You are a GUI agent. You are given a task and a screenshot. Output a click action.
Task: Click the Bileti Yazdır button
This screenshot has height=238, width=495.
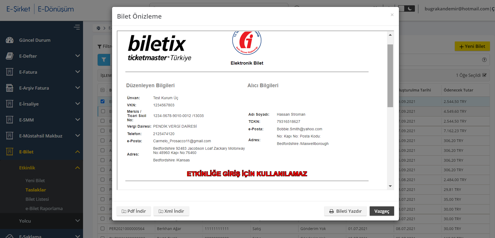pyautogui.click(x=345, y=211)
